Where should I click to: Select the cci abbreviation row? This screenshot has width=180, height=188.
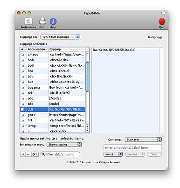point(53,93)
